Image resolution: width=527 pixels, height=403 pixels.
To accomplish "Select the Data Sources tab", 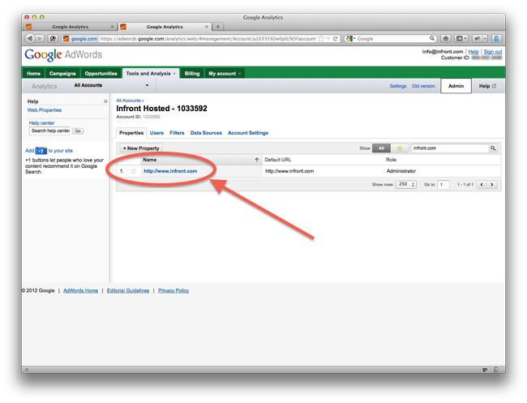I will pos(206,133).
